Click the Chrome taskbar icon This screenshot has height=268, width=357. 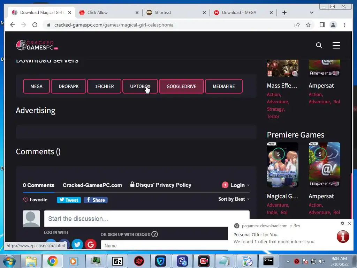point(53,261)
